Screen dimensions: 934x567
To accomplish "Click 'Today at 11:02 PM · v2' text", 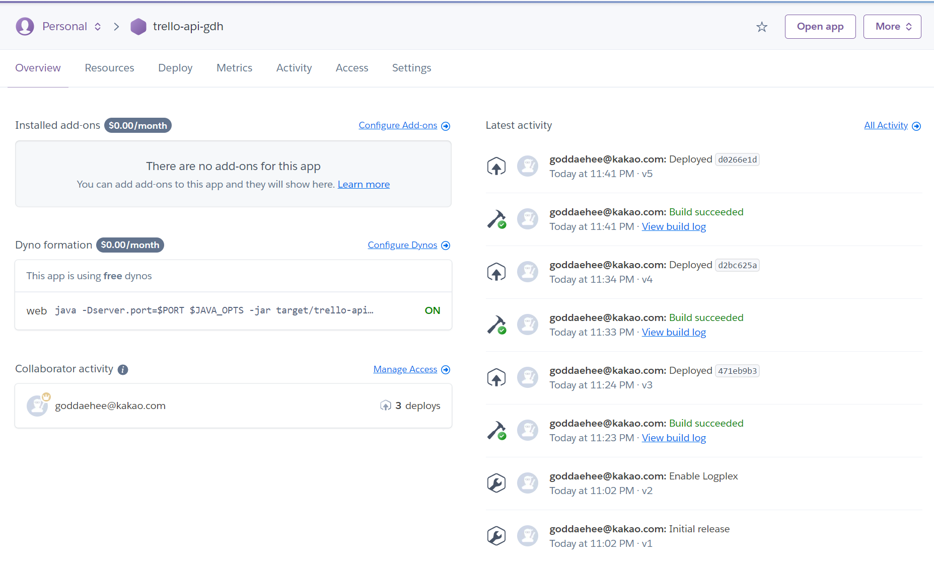I will tap(601, 491).
